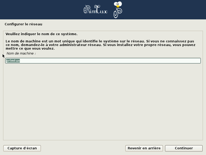Focus the Nom de machine text field
Viewport: 206px width, 155px height.
[x=103, y=61]
